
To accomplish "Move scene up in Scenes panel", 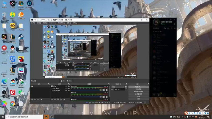I will [x=38, y=99].
